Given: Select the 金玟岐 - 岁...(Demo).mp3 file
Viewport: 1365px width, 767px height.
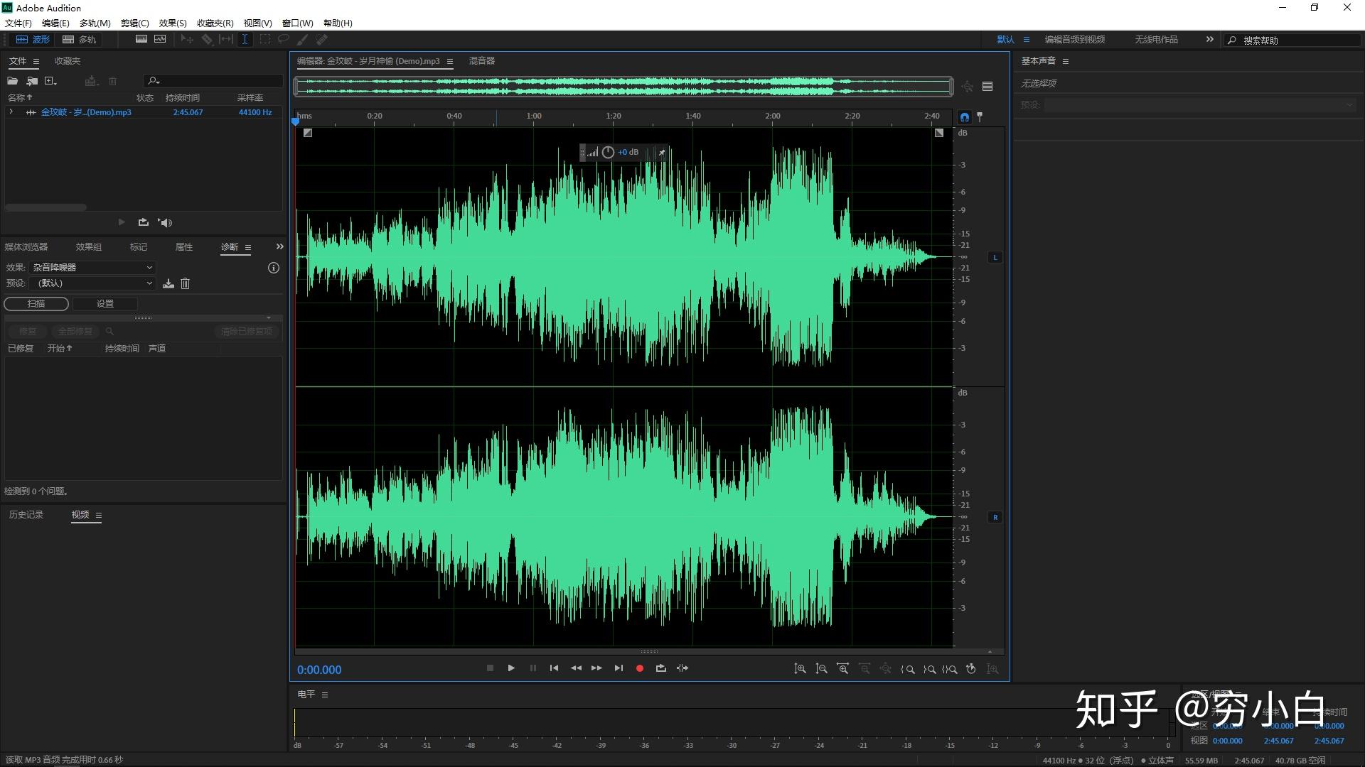Looking at the screenshot, I should tap(85, 112).
